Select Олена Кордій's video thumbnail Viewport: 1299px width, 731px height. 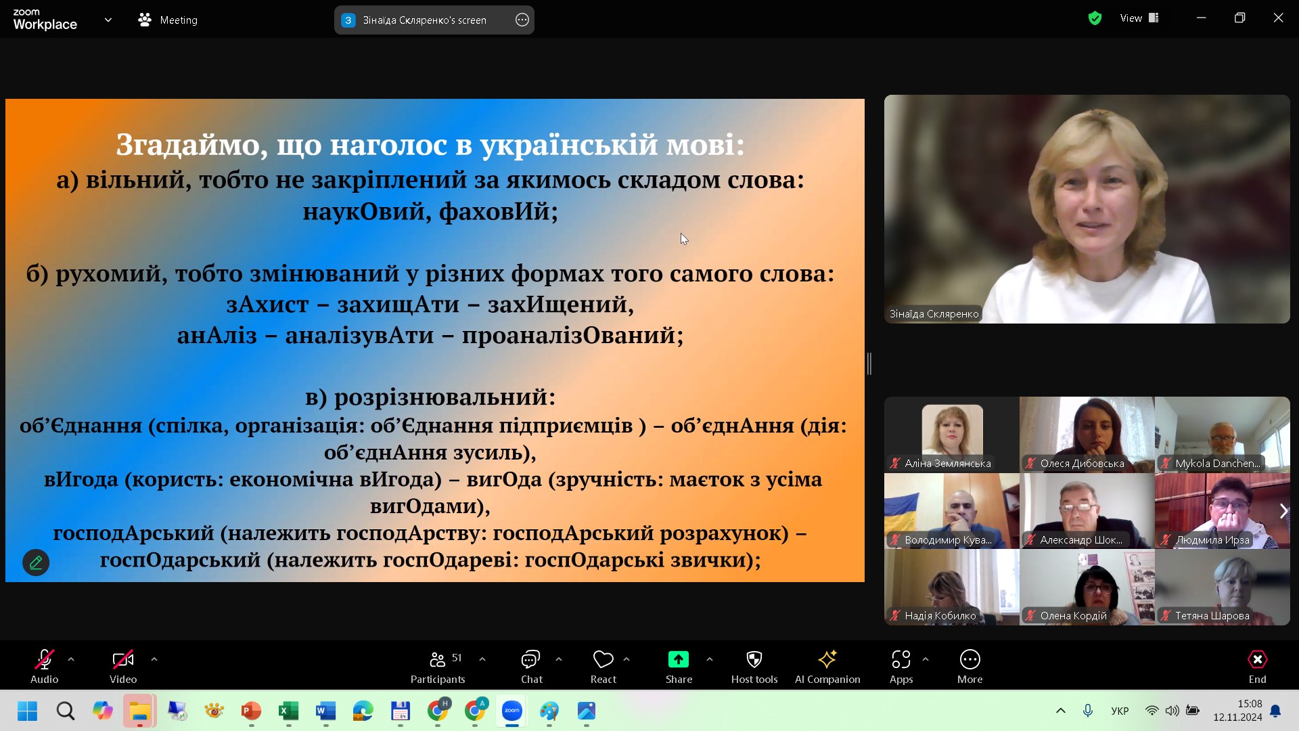(x=1087, y=587)
